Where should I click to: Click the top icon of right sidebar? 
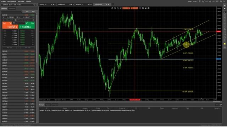tap(225, 6)
